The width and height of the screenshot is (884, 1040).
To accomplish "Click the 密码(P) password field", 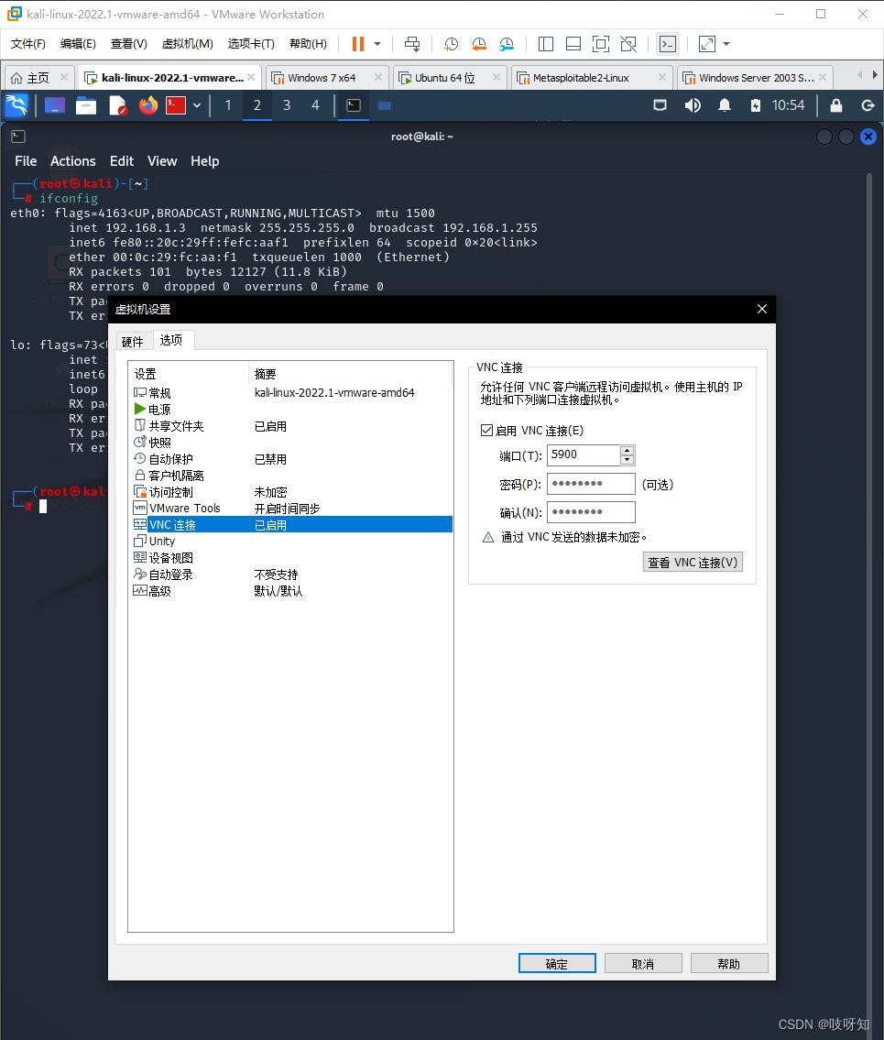I will pyautogui.click(x=591, y=484).
